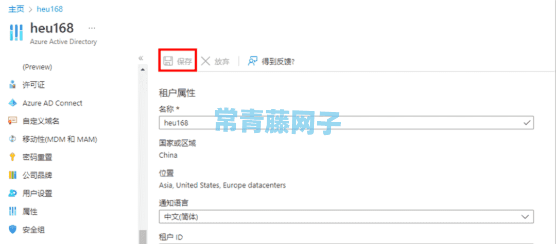This screenshot has height=244, width=556.
Task: Open 得到反馈? feedback link
Action: coord(279,62)
